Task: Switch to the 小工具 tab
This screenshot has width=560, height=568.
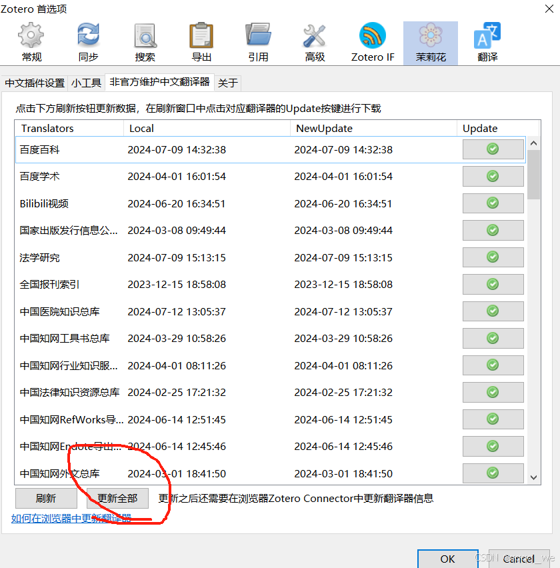Action: pos(86,83)
